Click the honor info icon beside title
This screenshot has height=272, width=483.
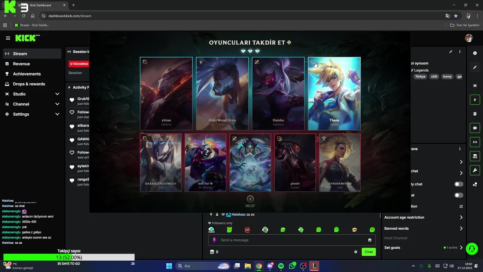coord(289,43)
